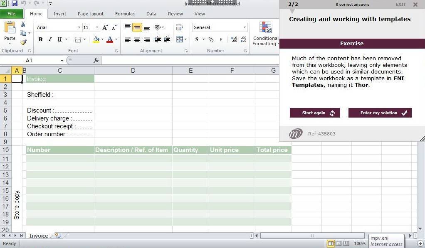Toggle Bold formatting

[40, 39]
